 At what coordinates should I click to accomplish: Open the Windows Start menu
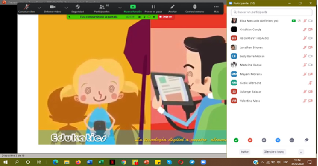[x=6, y=162]
